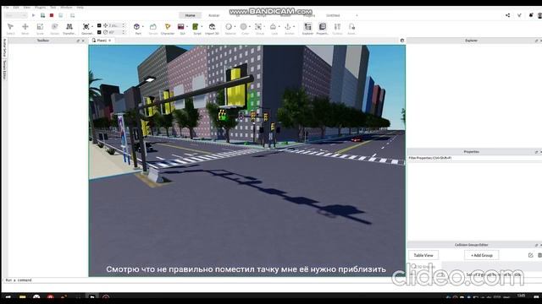The width and height of the screenshot is (542, 304).
Task: Expand the Group dropdown arrow
Action: tap(264, 27)
